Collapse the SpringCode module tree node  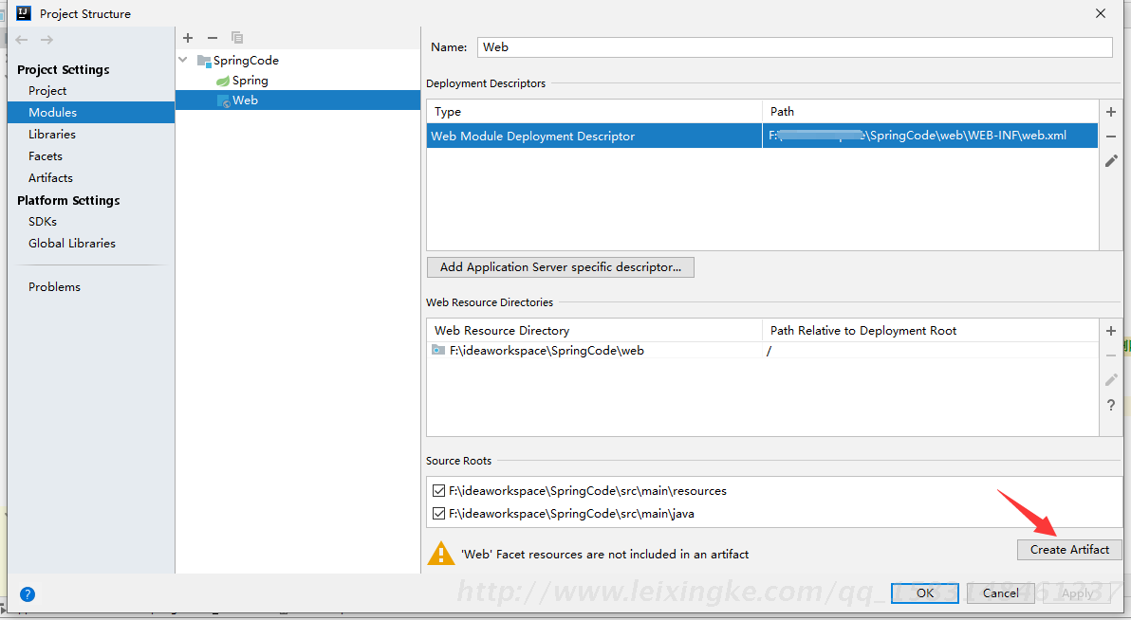183,60
